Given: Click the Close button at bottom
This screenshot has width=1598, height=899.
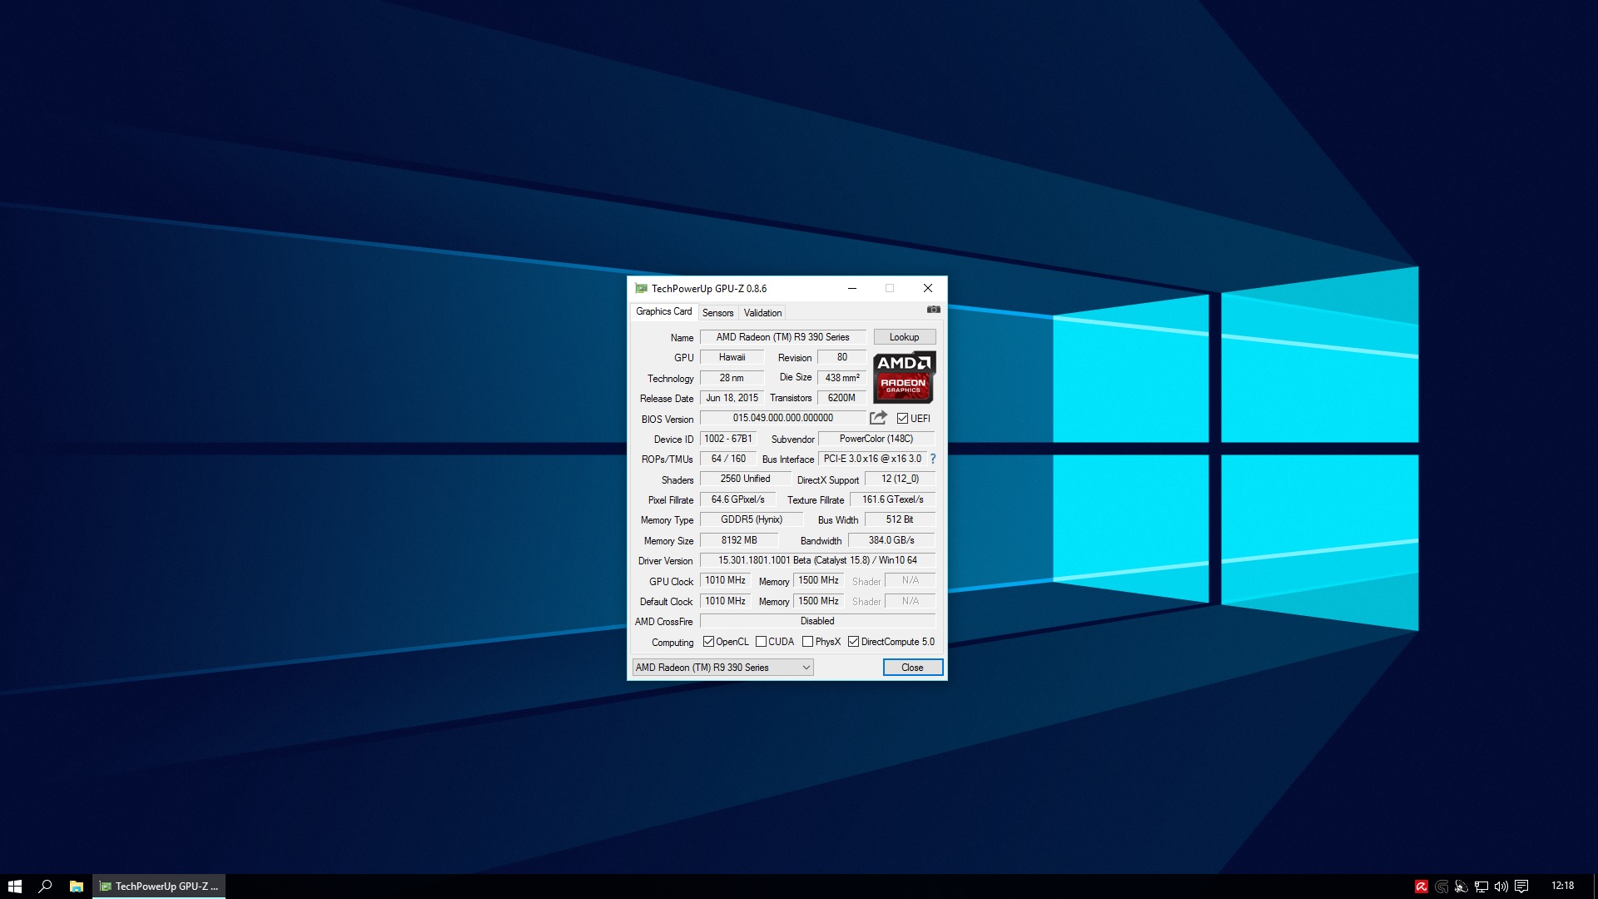Looking at the screenshot, I should (912, 668).
